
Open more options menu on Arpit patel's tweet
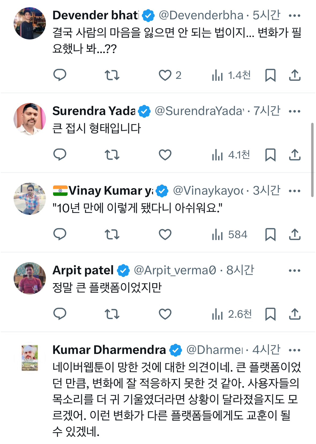[295, 270]
